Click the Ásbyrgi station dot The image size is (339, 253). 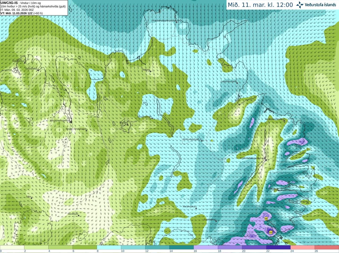coord(150,71)
